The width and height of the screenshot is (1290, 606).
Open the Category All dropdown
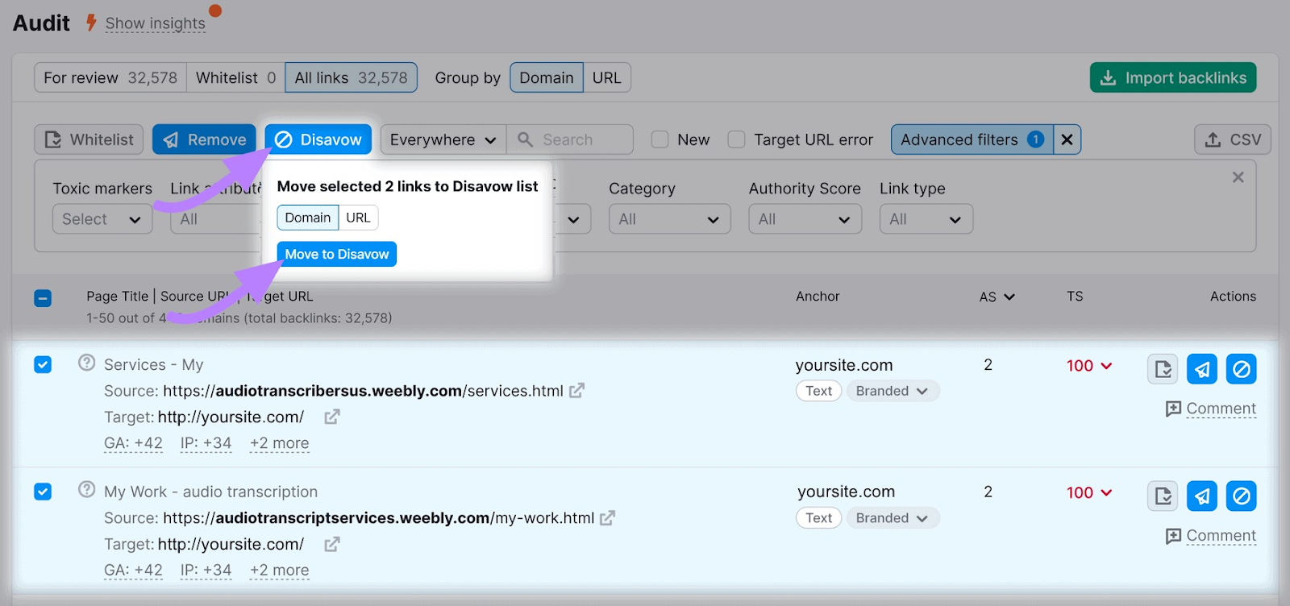click(670, 219)
